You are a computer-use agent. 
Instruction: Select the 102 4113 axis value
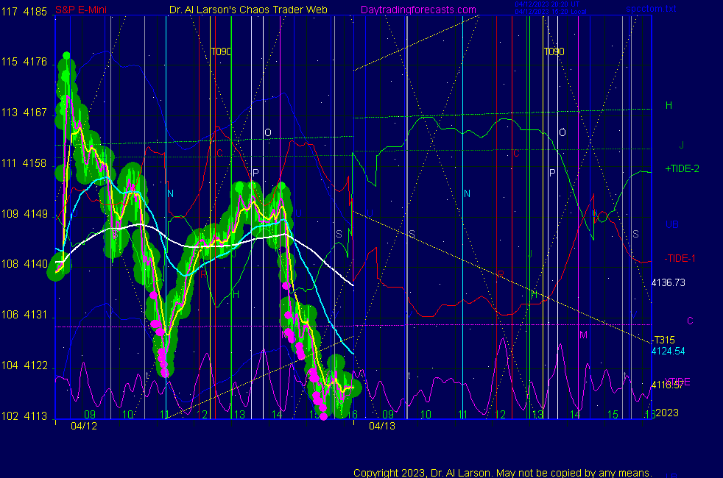tap(24, 415)
